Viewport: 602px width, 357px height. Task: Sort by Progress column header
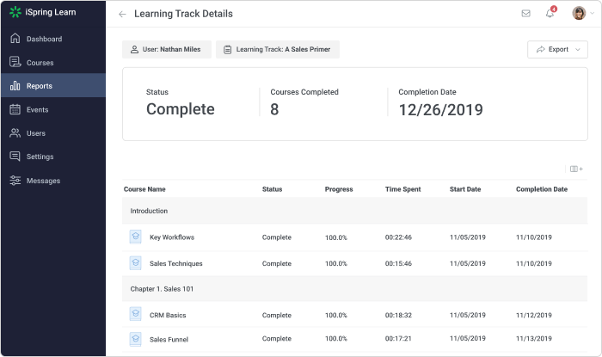(x=339, y=189)
